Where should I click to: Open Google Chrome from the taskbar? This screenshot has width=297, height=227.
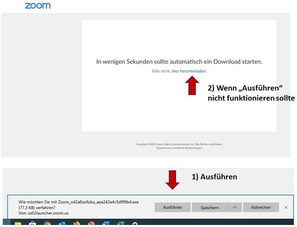(47, 224)
